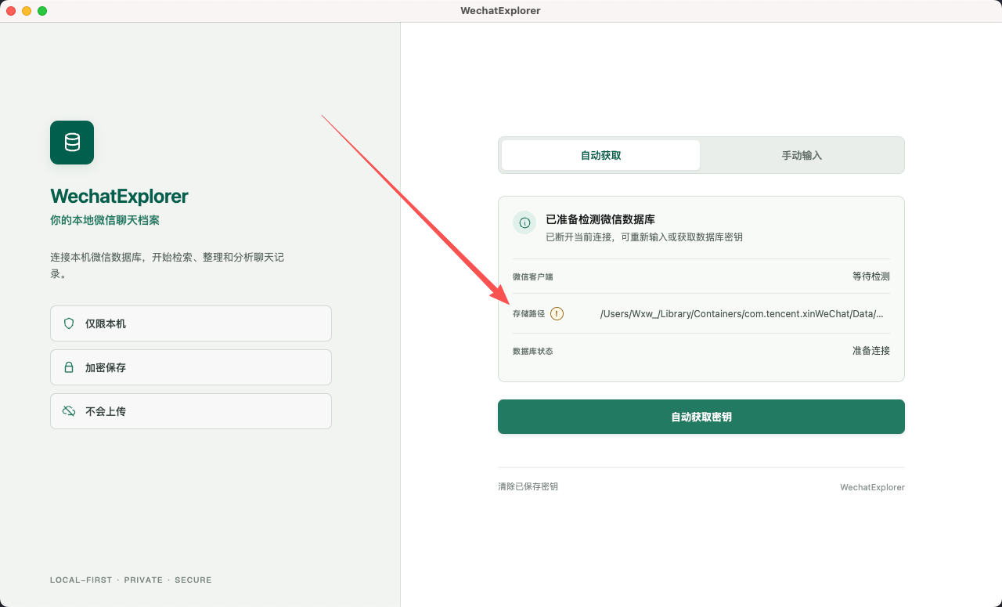The height and width of the screenshot is (607, 1002).
Task: Select the 不会上传 feature card
Action: 191,411
